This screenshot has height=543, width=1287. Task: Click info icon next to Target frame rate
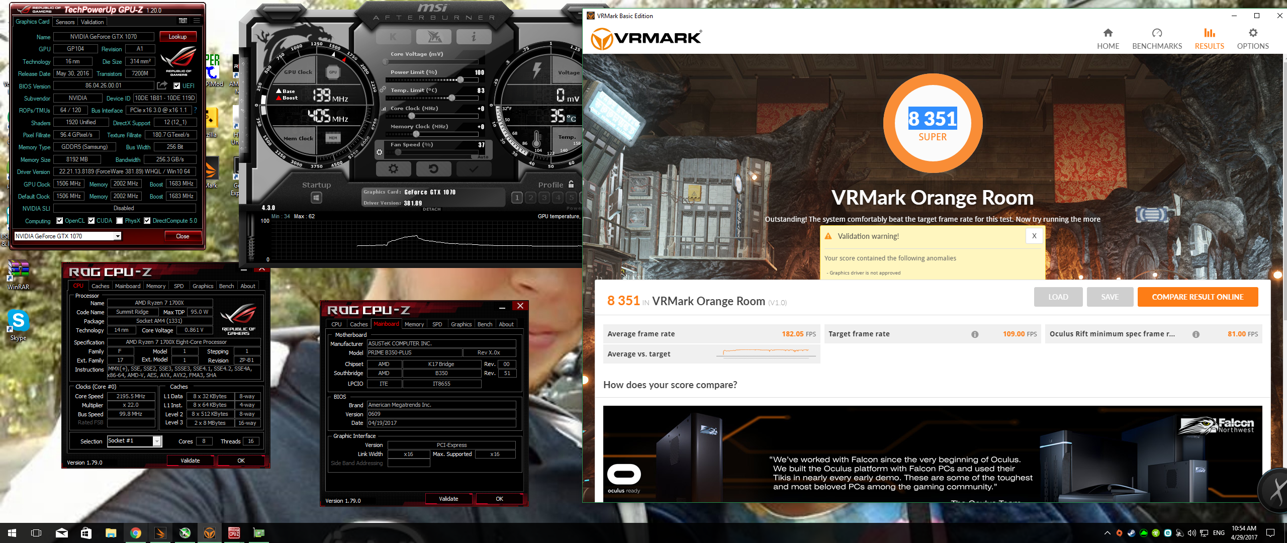coord(975,334)
